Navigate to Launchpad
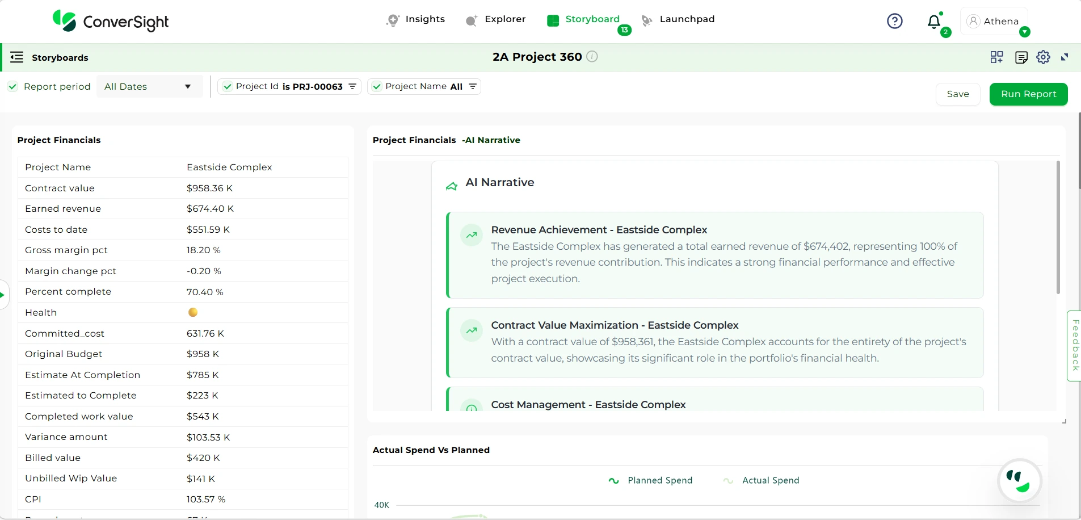Screen dimensions: 1081x520 point(687,19)
